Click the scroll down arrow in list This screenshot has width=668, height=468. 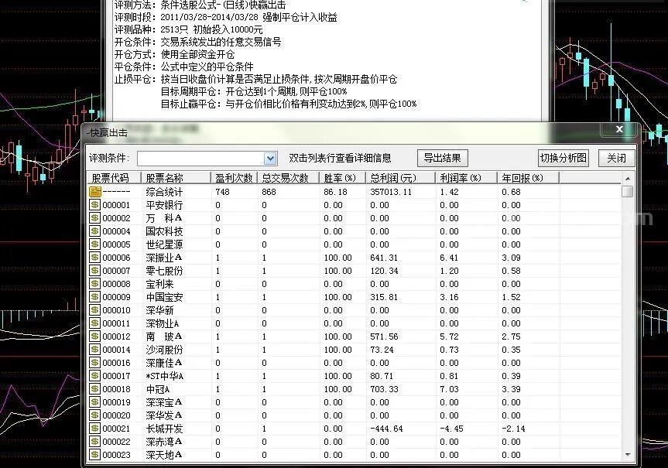point(628,456)
